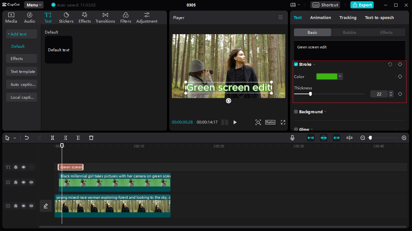
Task: Open the Menu dropdown
Action: [x=34, y=5]
